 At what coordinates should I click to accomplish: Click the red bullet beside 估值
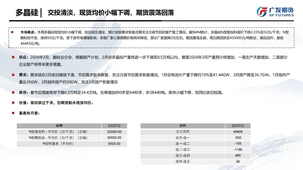[x=13, y=103]
